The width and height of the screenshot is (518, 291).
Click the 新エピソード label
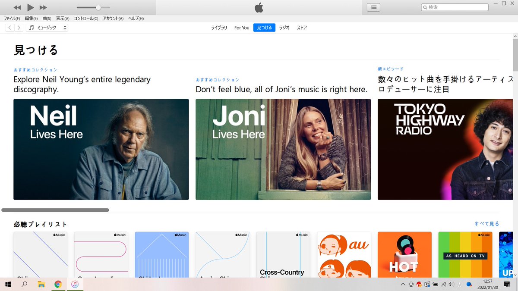391,69
